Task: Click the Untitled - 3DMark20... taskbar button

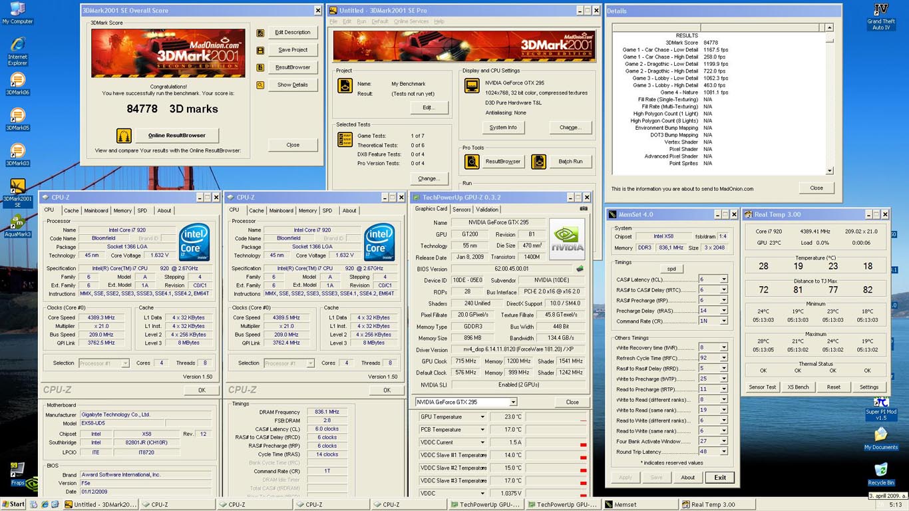Action: pos(101,505)
